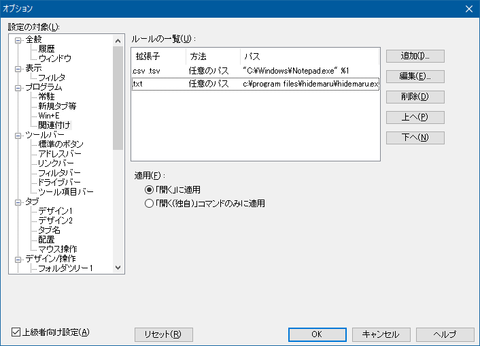Open the マウス操作 tab settings
Viewport: 480px width, 346px height.
point(57,249)
